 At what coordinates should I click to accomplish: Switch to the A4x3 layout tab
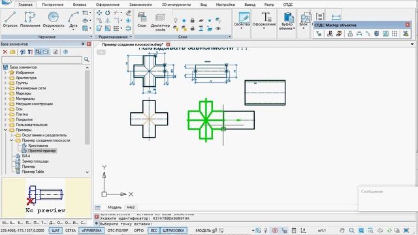click(x=131, y=208)
